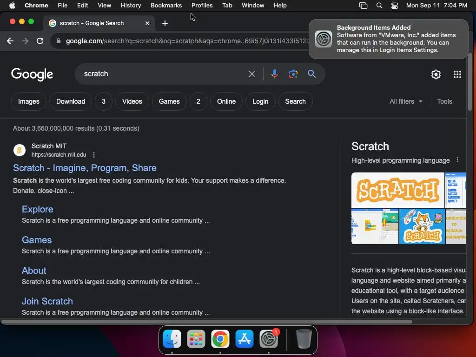Open Google Lens image search

point(293,74)
